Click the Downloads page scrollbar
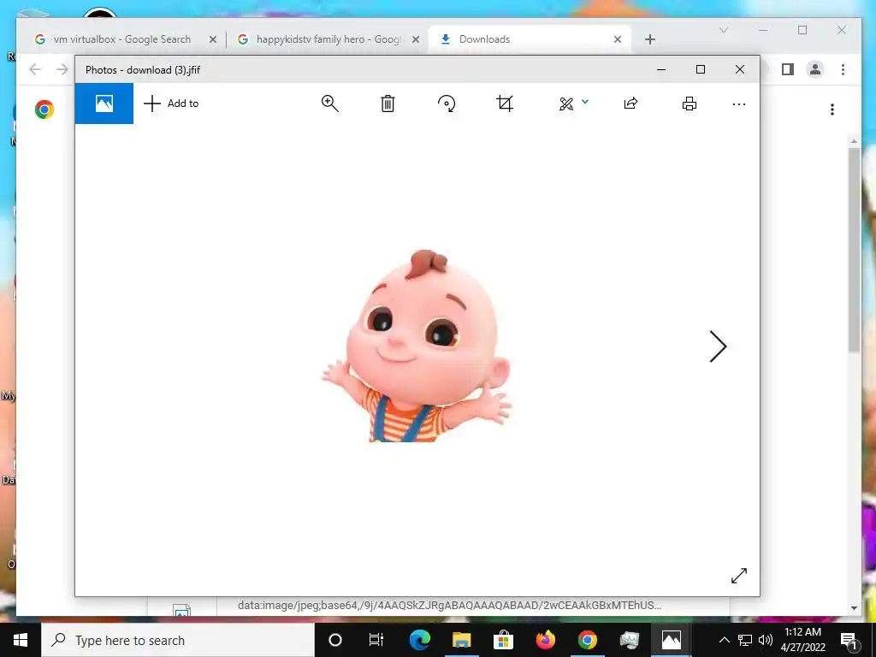The width and height of the screenshot is (876, 657). 854,251
